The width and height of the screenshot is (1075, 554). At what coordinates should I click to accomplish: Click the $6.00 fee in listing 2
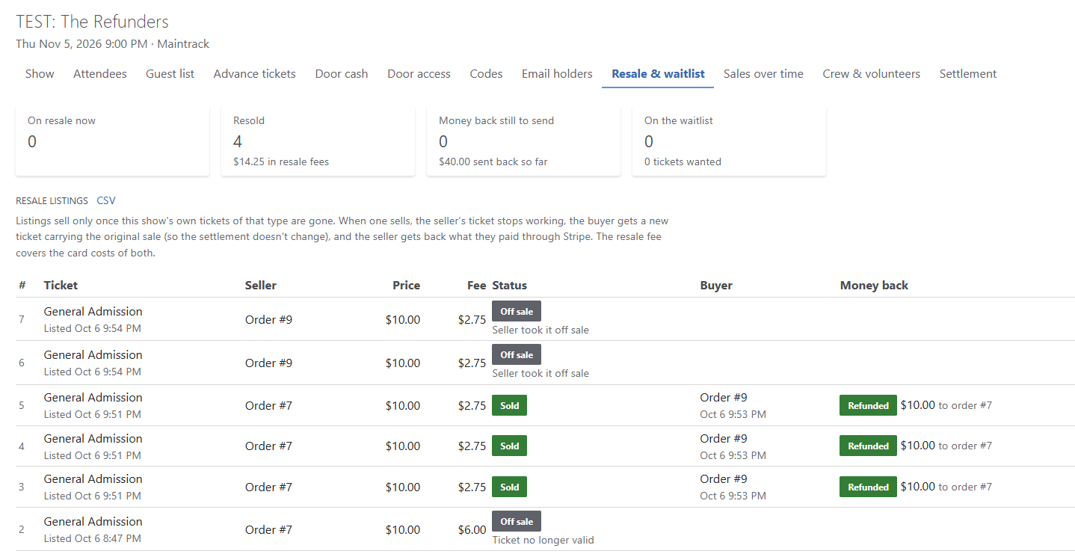point(472,530)
